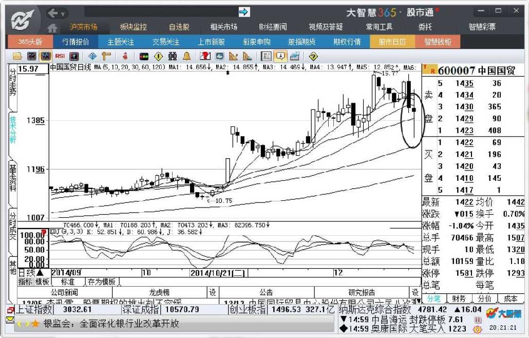Open the news document panel icon
The width and height of the screenshot is (529, 338).
266,56
